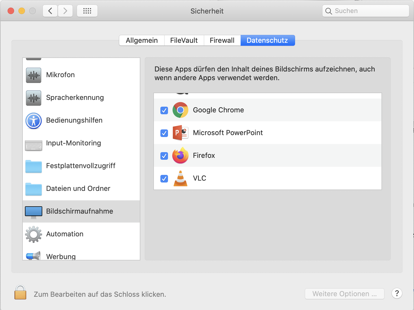Select the Mikrofon waveform icon
The image size is (414, 310).
[34, 75]
